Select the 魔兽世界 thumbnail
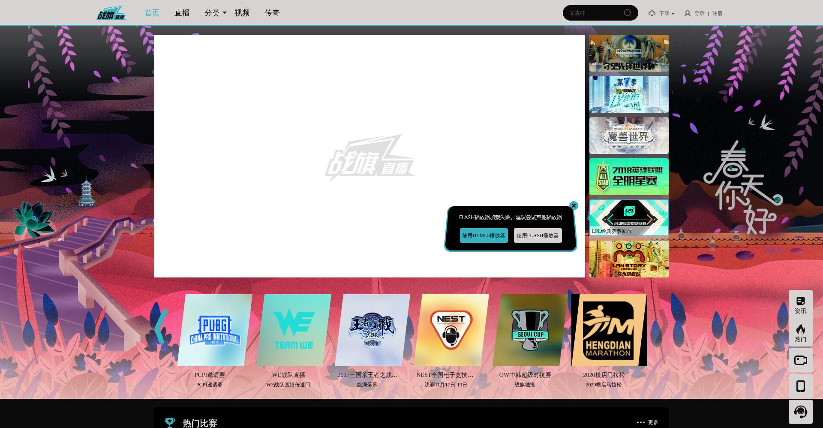This screenshot has width=823, height=428. (x=629, y=136)
